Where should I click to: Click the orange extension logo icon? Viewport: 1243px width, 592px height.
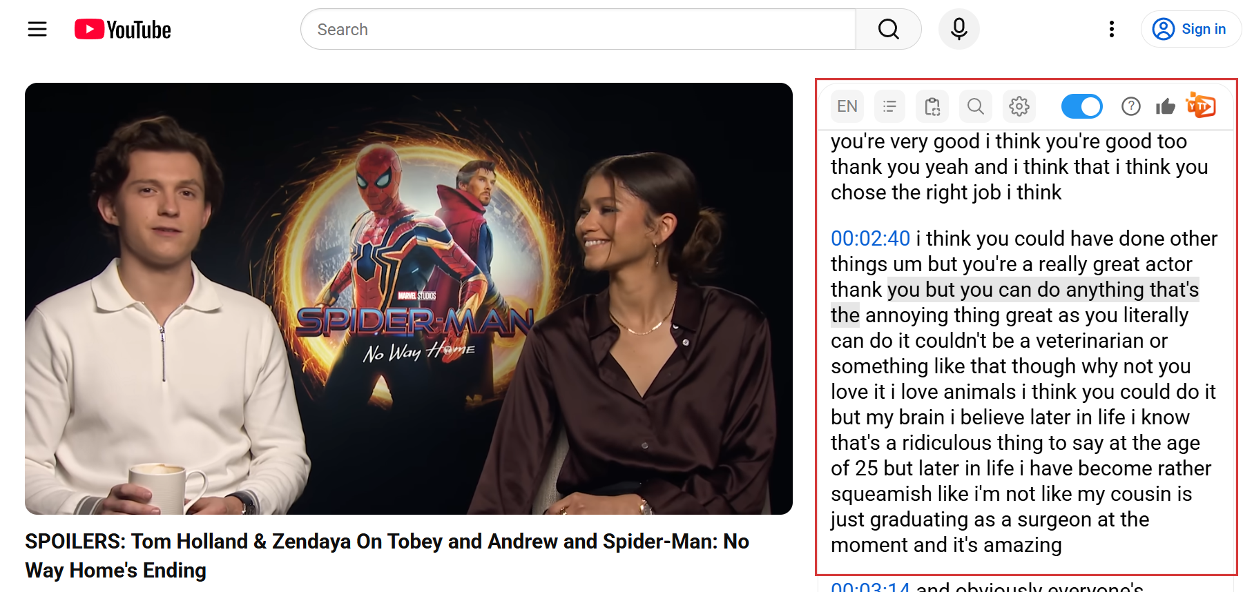[1201, 105]
